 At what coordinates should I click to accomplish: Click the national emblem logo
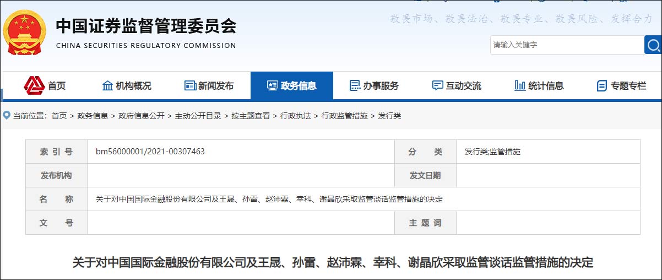click(25, 32)
